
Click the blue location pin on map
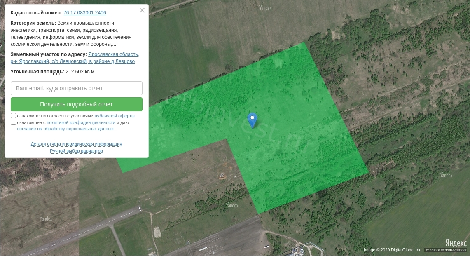tap(252, 120)
